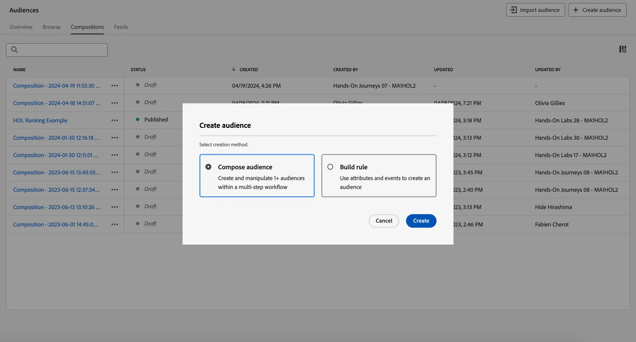636x342 pixels.
Task: Select the Compositions tab
Action: (x=87, y=27)
